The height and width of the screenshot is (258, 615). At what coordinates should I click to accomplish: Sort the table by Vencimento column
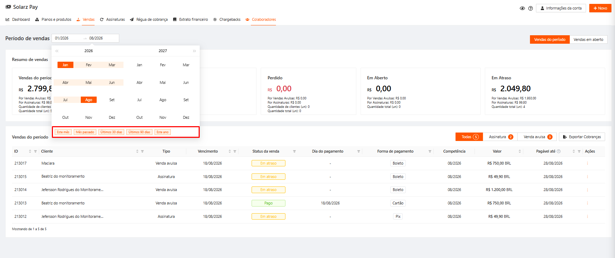(230, 151)
